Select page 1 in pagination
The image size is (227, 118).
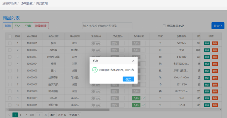(x=15, y=115)
